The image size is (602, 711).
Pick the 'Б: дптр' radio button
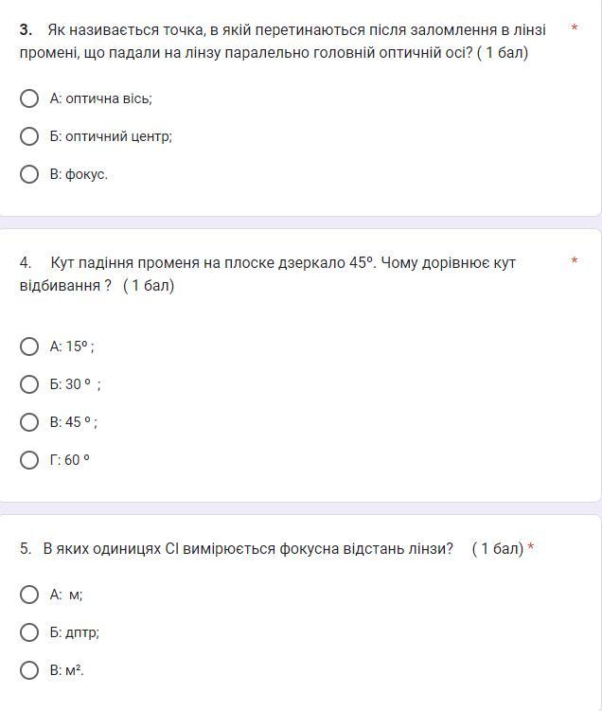(x=29, y=632)
